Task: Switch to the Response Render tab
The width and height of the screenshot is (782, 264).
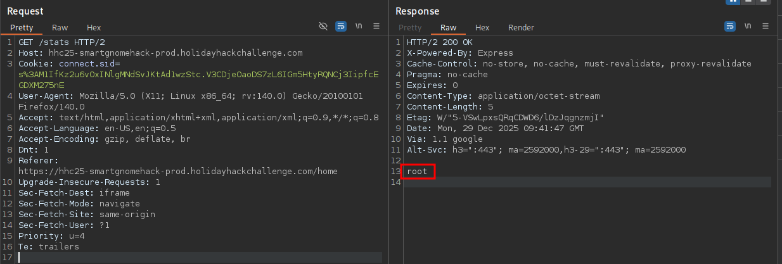Action: tap(521, 28)
